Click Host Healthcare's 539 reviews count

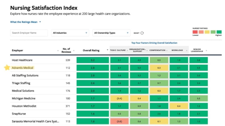[68, 60]
